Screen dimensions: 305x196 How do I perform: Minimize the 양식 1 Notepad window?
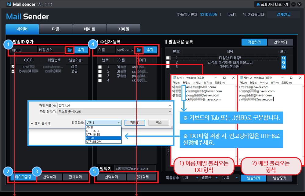[x=216, y=78]
